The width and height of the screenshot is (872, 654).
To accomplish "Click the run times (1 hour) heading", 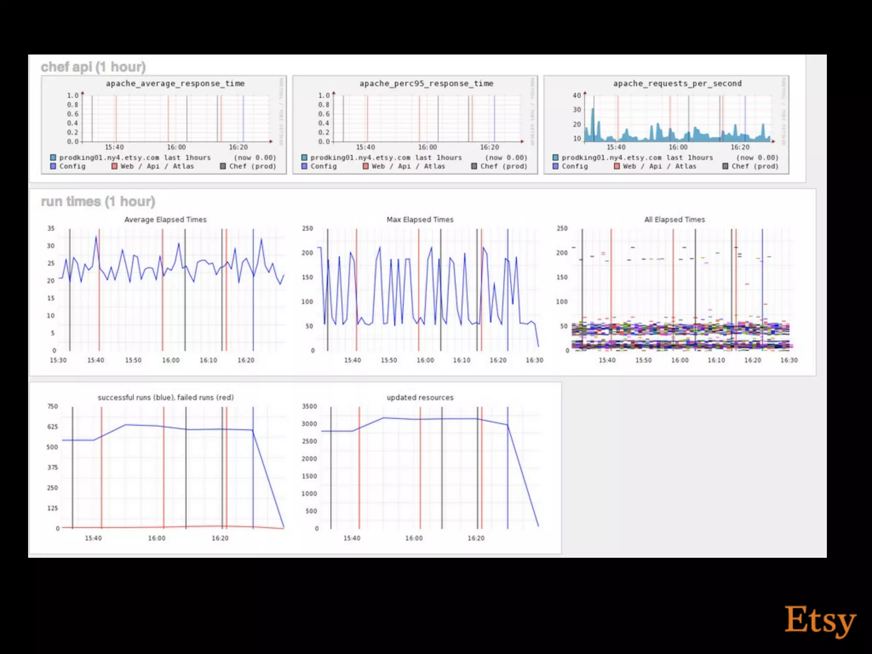I will coord(98,201).
